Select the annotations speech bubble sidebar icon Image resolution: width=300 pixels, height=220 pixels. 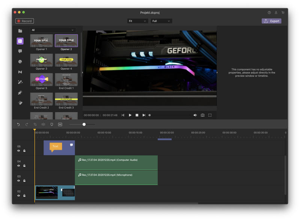(20, 51)
